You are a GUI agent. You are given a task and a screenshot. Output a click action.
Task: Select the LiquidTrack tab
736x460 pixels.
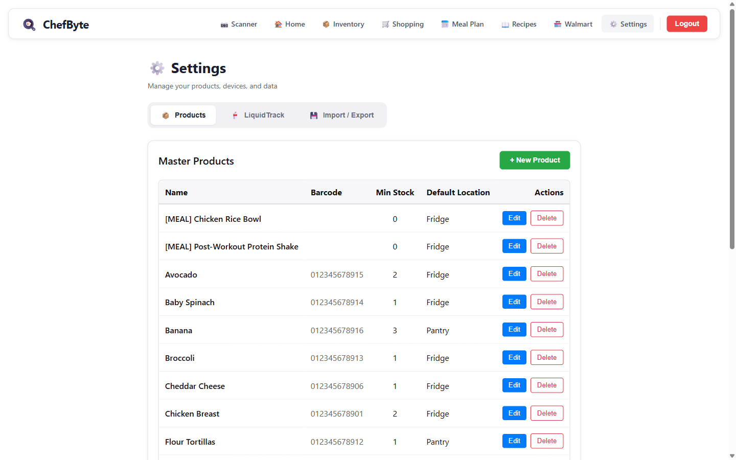[x=258, y=115]
